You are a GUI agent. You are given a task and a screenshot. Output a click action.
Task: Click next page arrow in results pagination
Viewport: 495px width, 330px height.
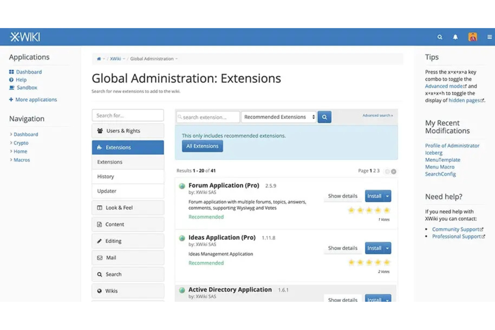[394, 172]
